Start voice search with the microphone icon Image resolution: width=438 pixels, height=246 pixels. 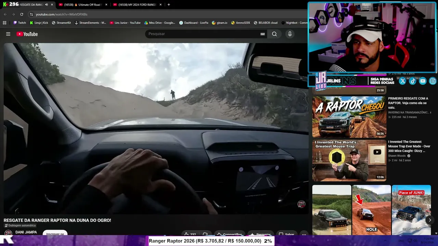tap(290, 34)
